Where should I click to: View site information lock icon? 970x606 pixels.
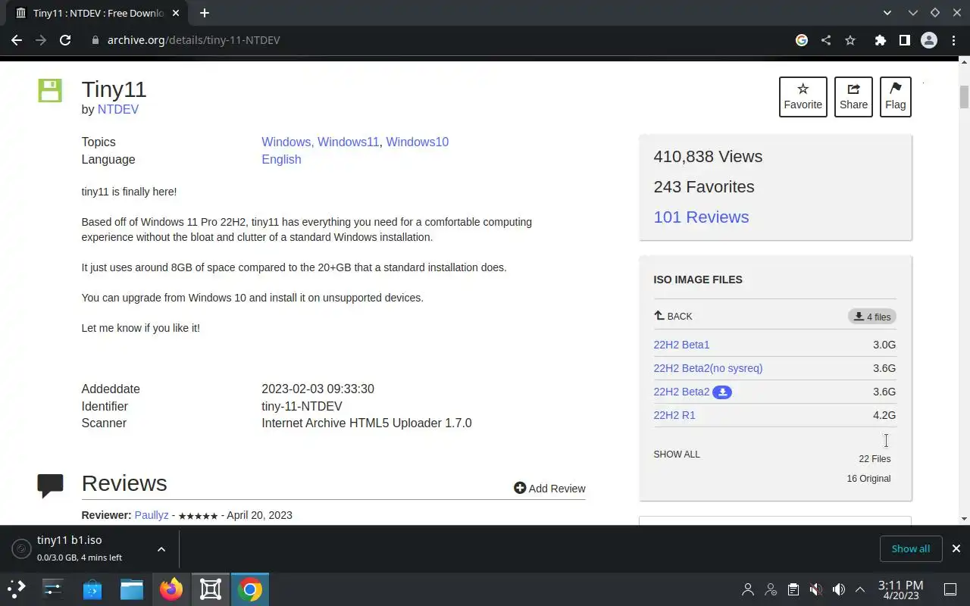point(95,40)
